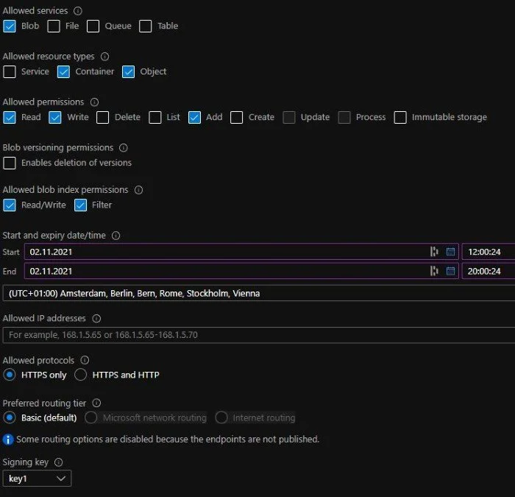This screenshot has width=515, height=497.
Task: Open calendar picker for End date
Action: pos(450,271)
